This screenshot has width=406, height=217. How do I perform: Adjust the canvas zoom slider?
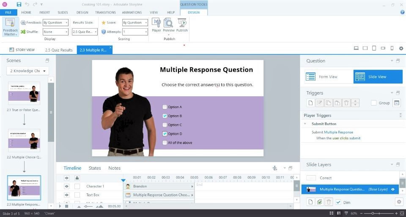[x=373, y=213]
